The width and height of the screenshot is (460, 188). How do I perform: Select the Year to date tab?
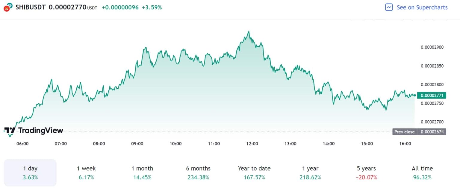pyautogui.click(x=254, y=173)
